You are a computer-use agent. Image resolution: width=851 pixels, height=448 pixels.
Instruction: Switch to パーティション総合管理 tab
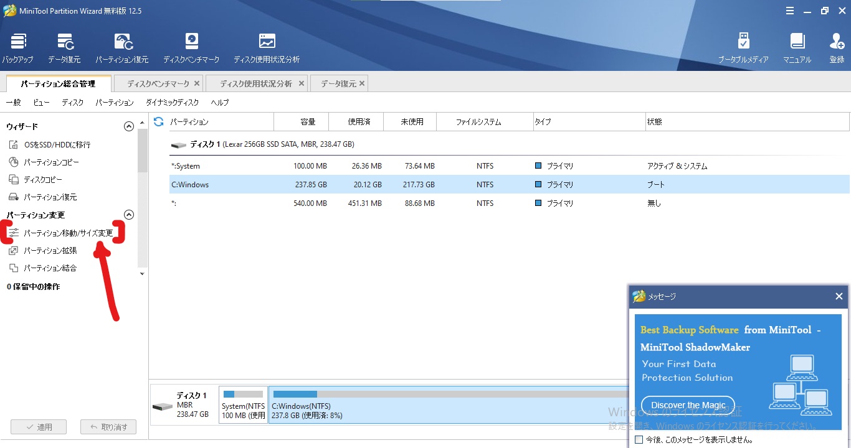(x=58, y=83)
